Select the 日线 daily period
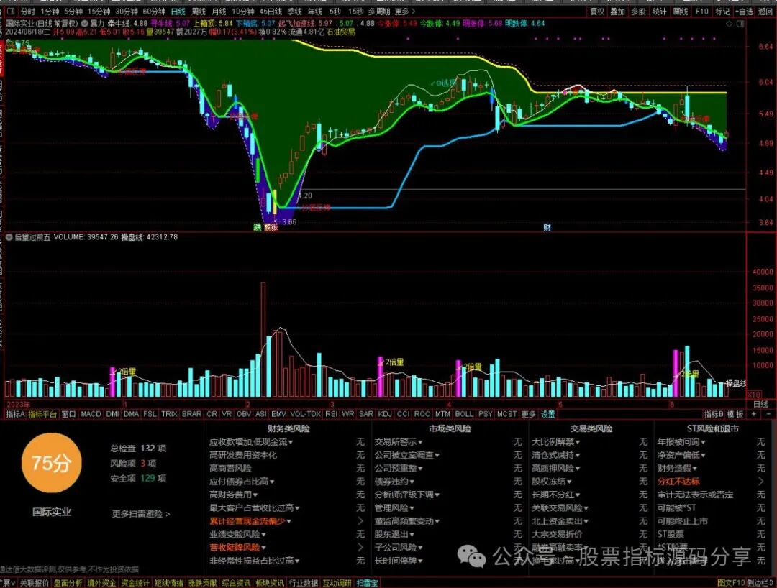 (178, 11)
